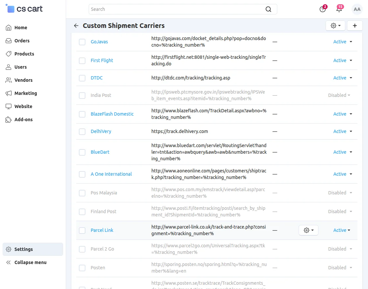The image size is (368, 289).
Task: Open the Parcel 2 Go Disabled status dropdown
Action: [x=340, y=249]
